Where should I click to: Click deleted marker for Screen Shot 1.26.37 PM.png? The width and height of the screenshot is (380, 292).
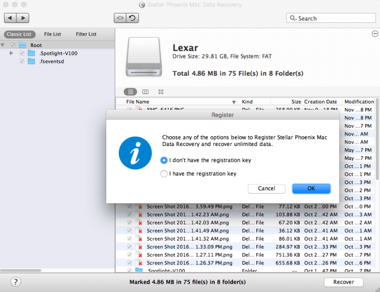pos(140,263)
